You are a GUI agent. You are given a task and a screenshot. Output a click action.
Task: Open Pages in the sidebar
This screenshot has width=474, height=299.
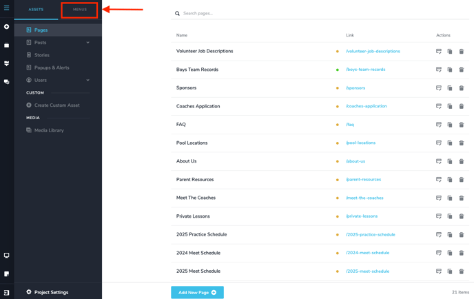pos(58,30)
